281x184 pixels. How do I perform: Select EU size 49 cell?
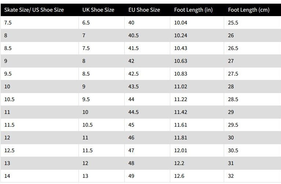[x=131, y=176]
